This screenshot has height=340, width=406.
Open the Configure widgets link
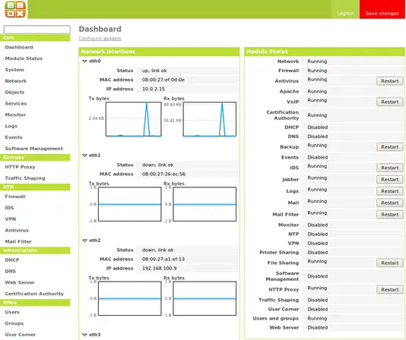(x=100, y=38)
